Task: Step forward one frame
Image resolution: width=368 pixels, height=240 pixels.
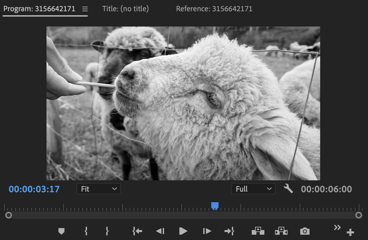Action: coord(207,231)
